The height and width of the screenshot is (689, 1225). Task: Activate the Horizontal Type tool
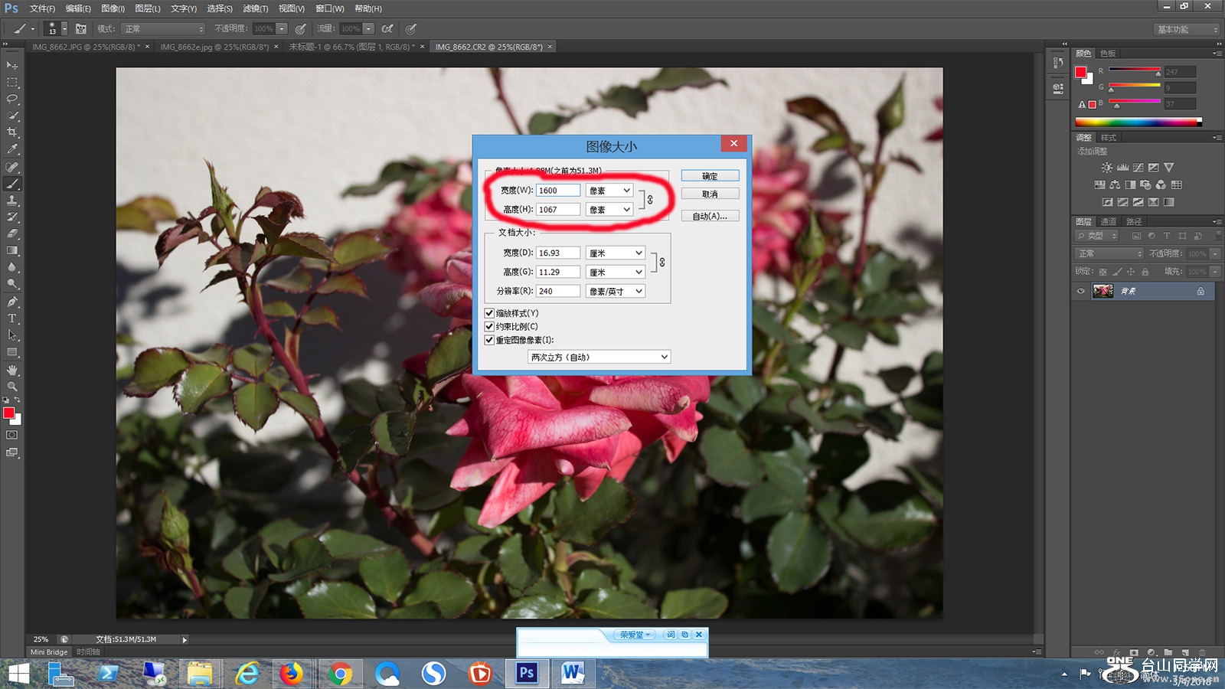[12, 318]
